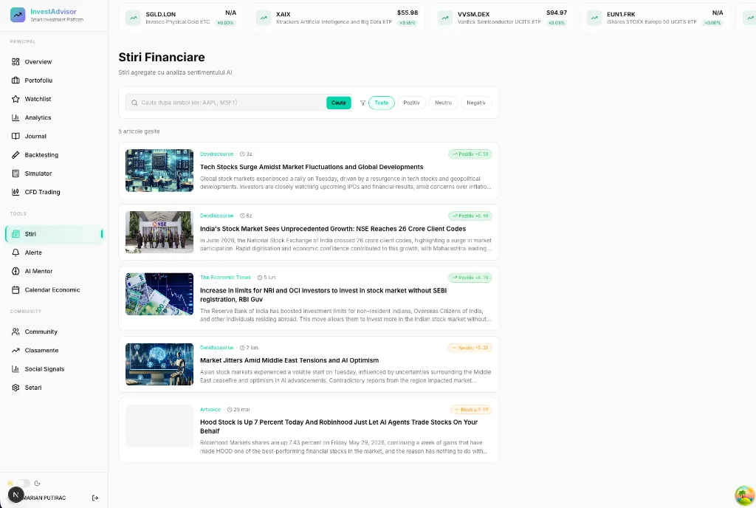
Task: Click the logout icon next to user name
Action: (x=95, y=498)
